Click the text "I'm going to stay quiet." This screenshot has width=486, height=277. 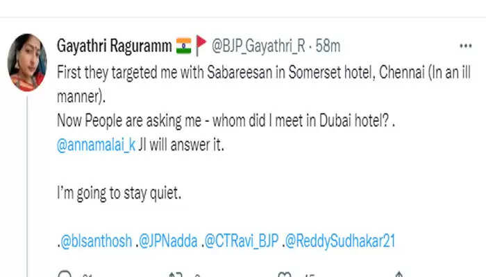tap(119, 195)
